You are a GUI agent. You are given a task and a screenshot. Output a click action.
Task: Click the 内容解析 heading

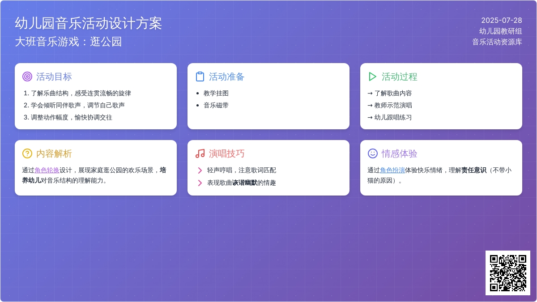[54, 153]
